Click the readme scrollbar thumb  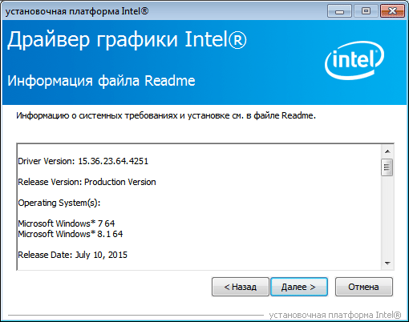[x=387, y=167]
